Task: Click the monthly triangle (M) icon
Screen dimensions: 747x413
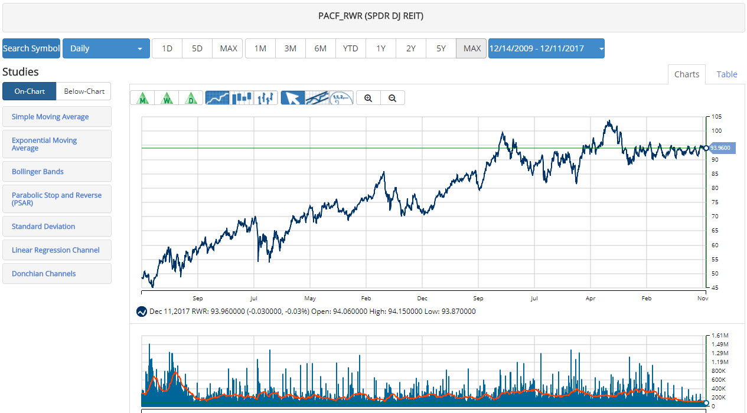Action: coord(142,98)
